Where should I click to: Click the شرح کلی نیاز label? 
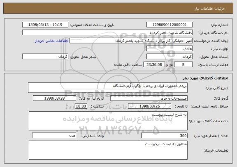(x=217, y=88)
